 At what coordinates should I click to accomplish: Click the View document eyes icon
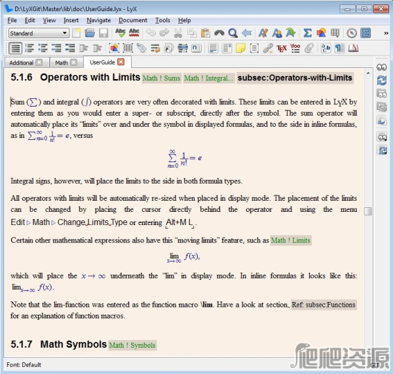[x=382, y=67]
